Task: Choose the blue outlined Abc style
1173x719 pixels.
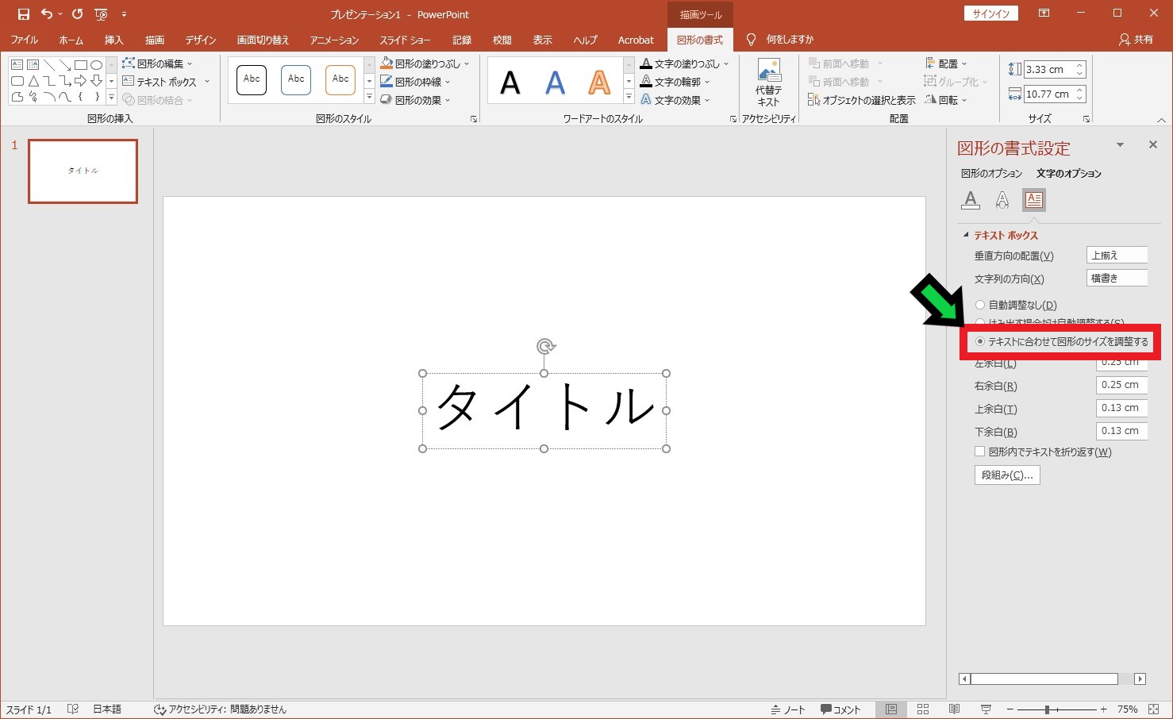Action: 296,79
